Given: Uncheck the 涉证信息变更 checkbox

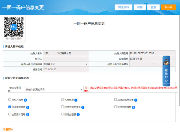Looking at the screenshot, I should pyautogui.click(x=10, y=107).
